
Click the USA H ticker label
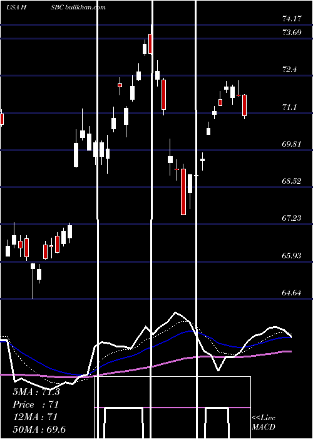[16, 8]
